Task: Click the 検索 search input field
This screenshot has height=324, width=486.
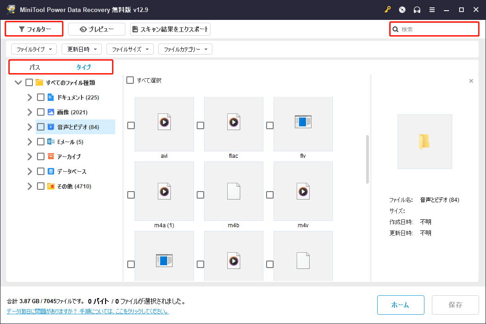Action: point(434,29)
